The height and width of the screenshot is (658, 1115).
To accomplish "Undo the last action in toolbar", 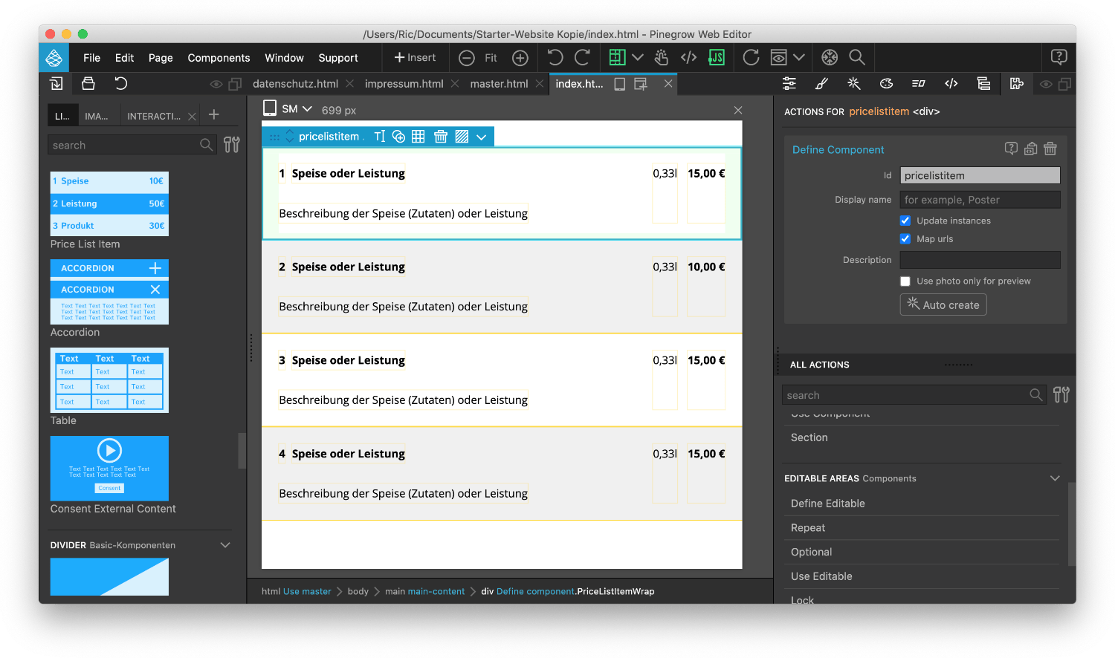I will [555, 57].
